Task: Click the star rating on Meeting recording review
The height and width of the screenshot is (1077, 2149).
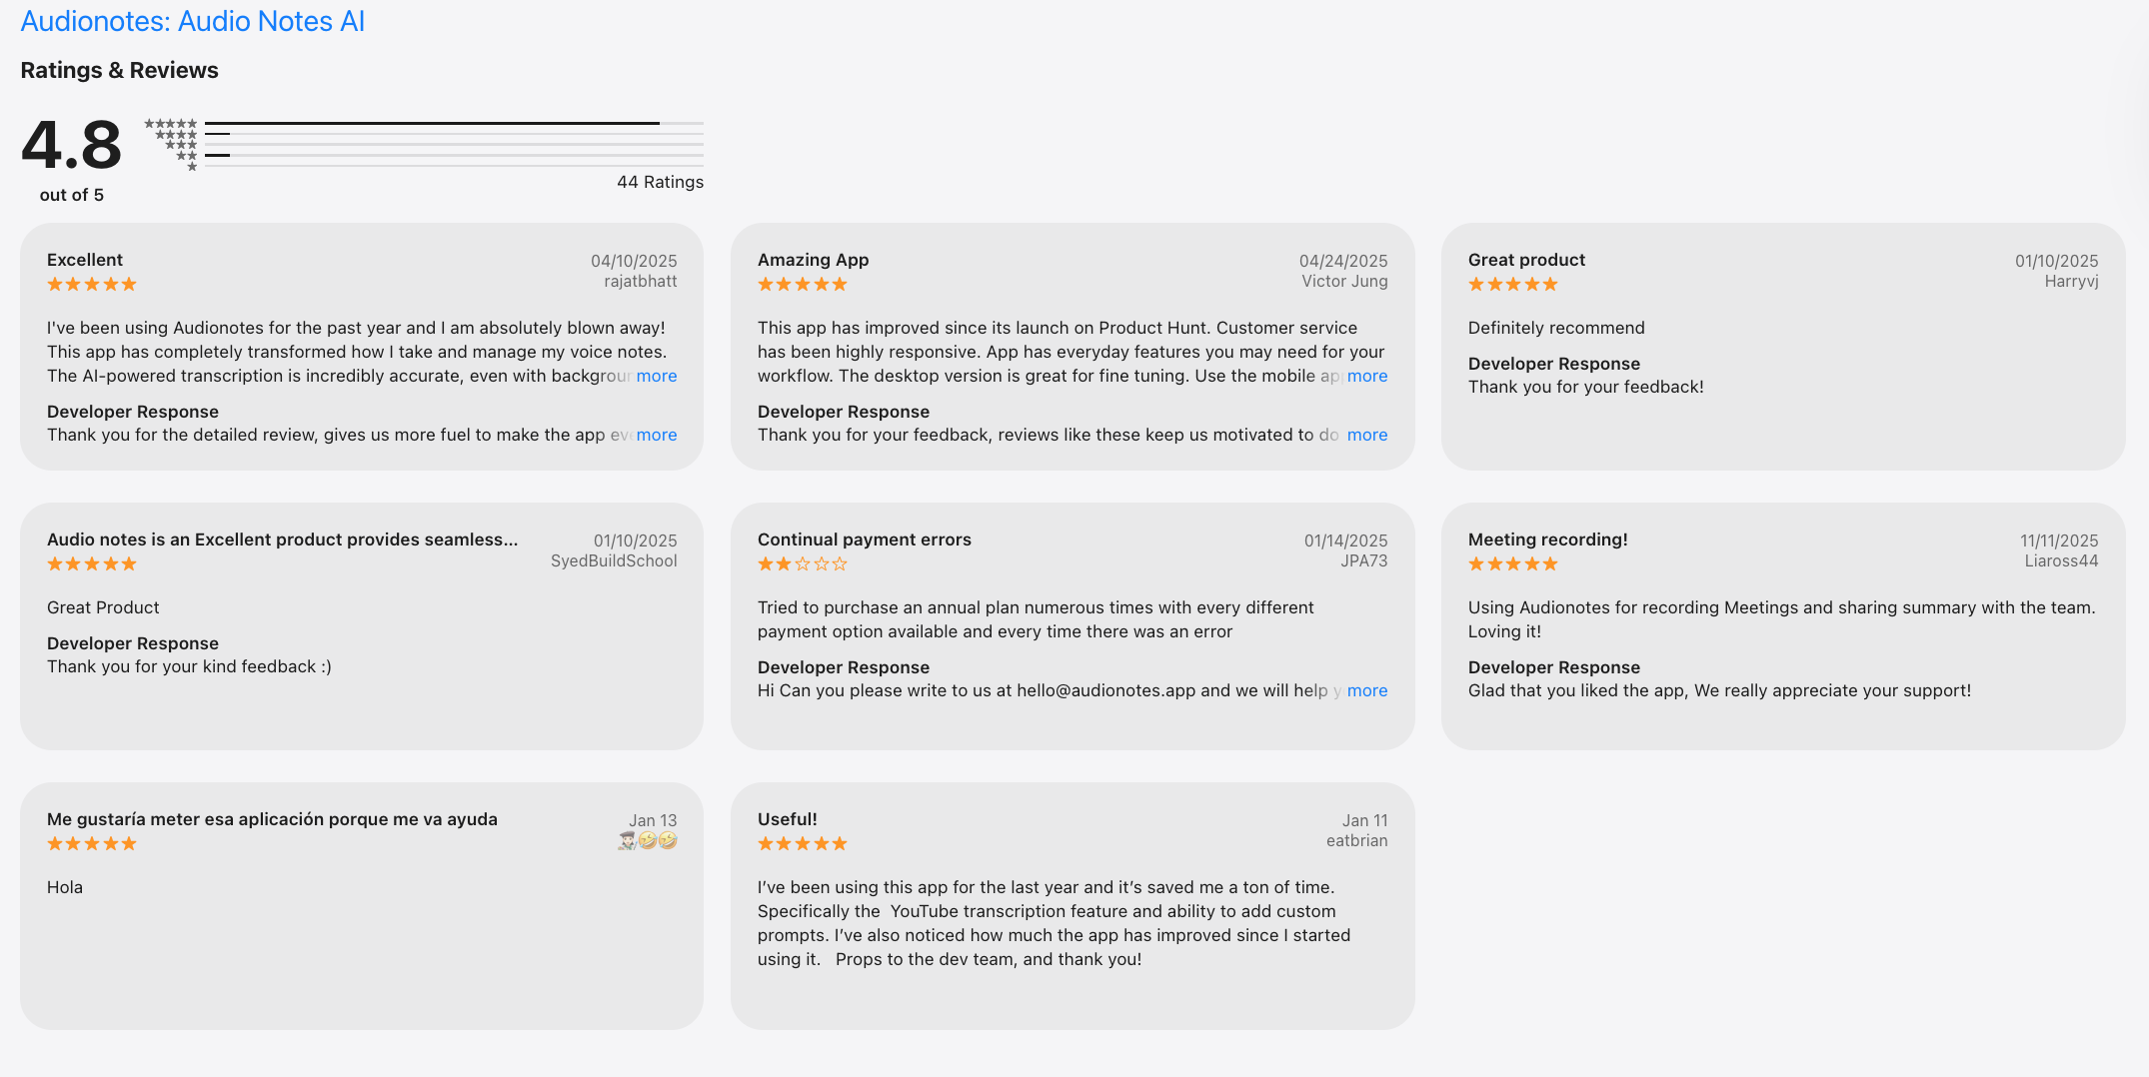Action: click(1512, 562)
